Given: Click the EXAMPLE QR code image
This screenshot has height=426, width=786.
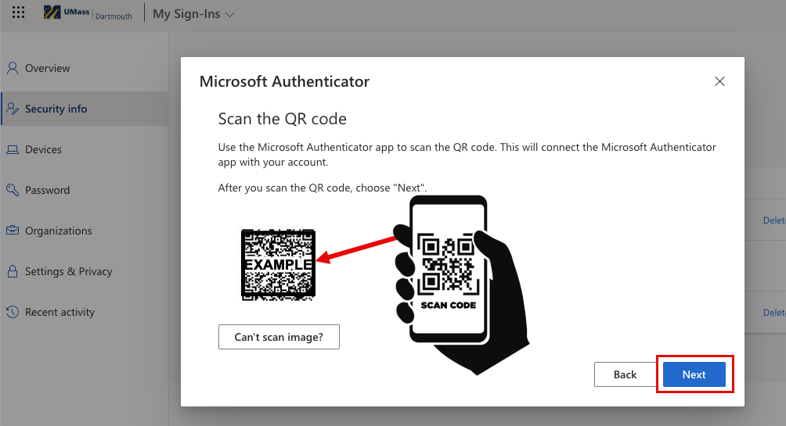Looking at the screenshot, I should 278,265.
